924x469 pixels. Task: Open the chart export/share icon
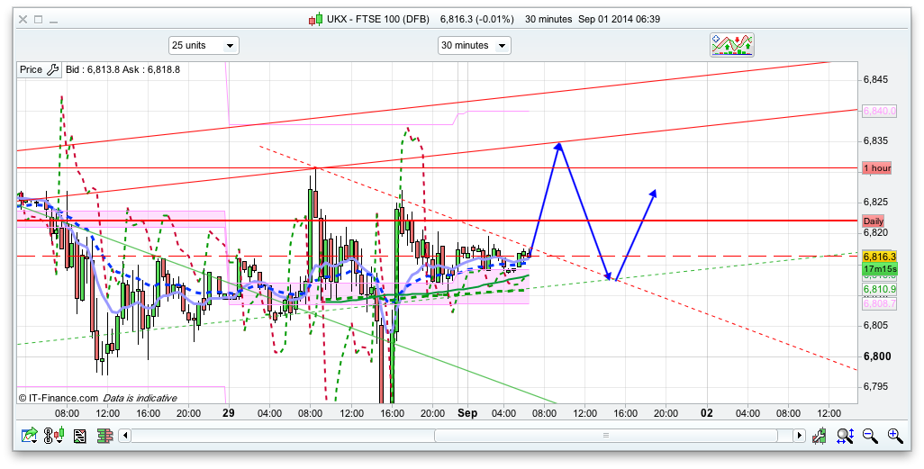coord(30,436)
